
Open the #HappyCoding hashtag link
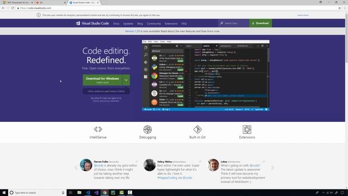[x=167, y=178]
